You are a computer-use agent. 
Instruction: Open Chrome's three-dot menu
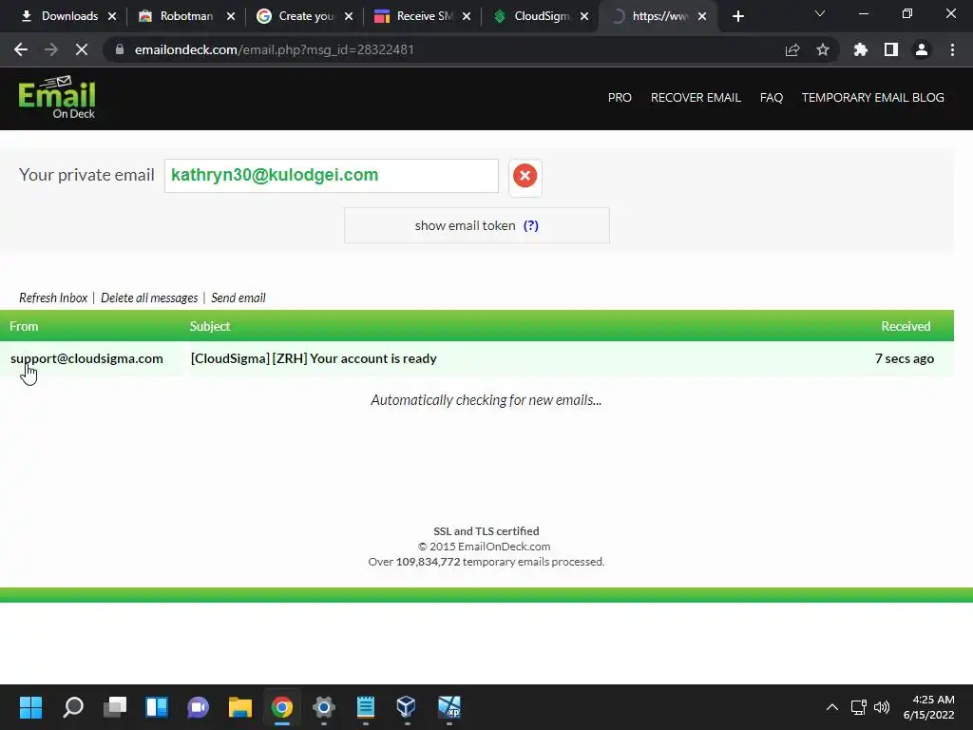[x=952, y=49]
